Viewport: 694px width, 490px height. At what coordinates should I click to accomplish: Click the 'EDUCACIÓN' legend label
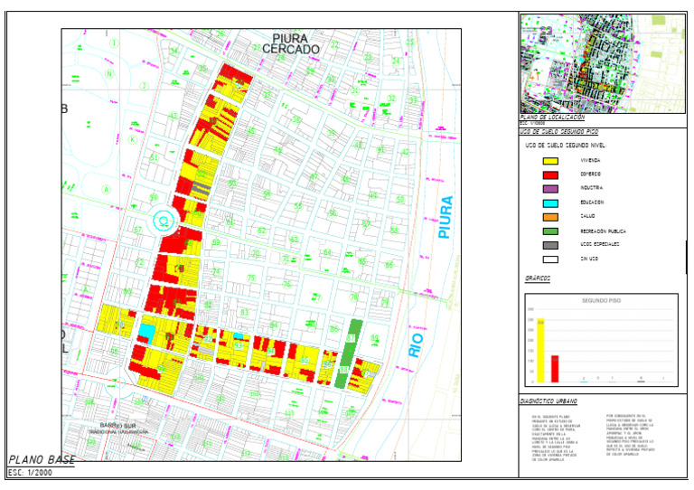[x=592, y=203]
